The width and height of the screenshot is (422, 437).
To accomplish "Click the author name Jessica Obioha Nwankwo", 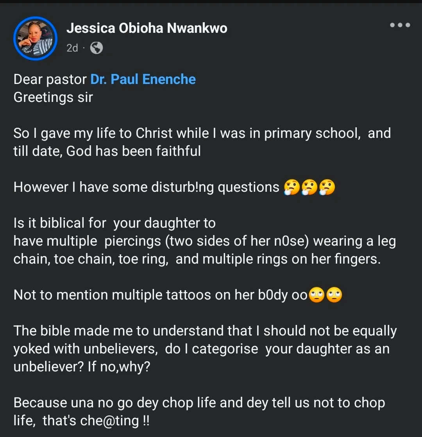I will pyautogui.click(x=147, y=28).
